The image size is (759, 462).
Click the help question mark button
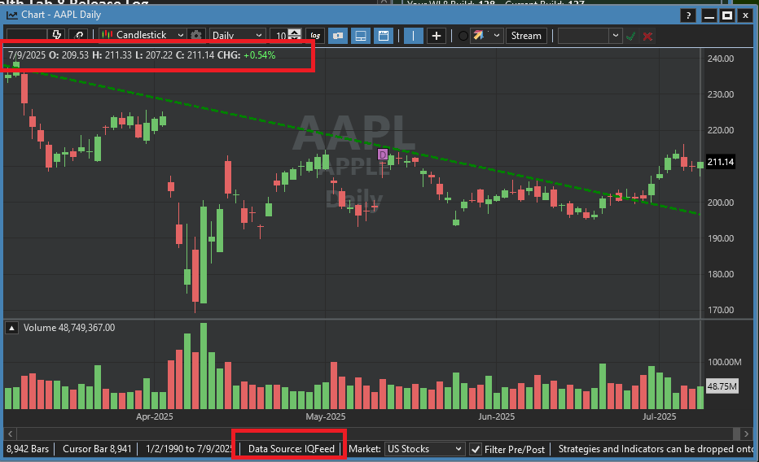pyautogui.click(x=688, y=16)
